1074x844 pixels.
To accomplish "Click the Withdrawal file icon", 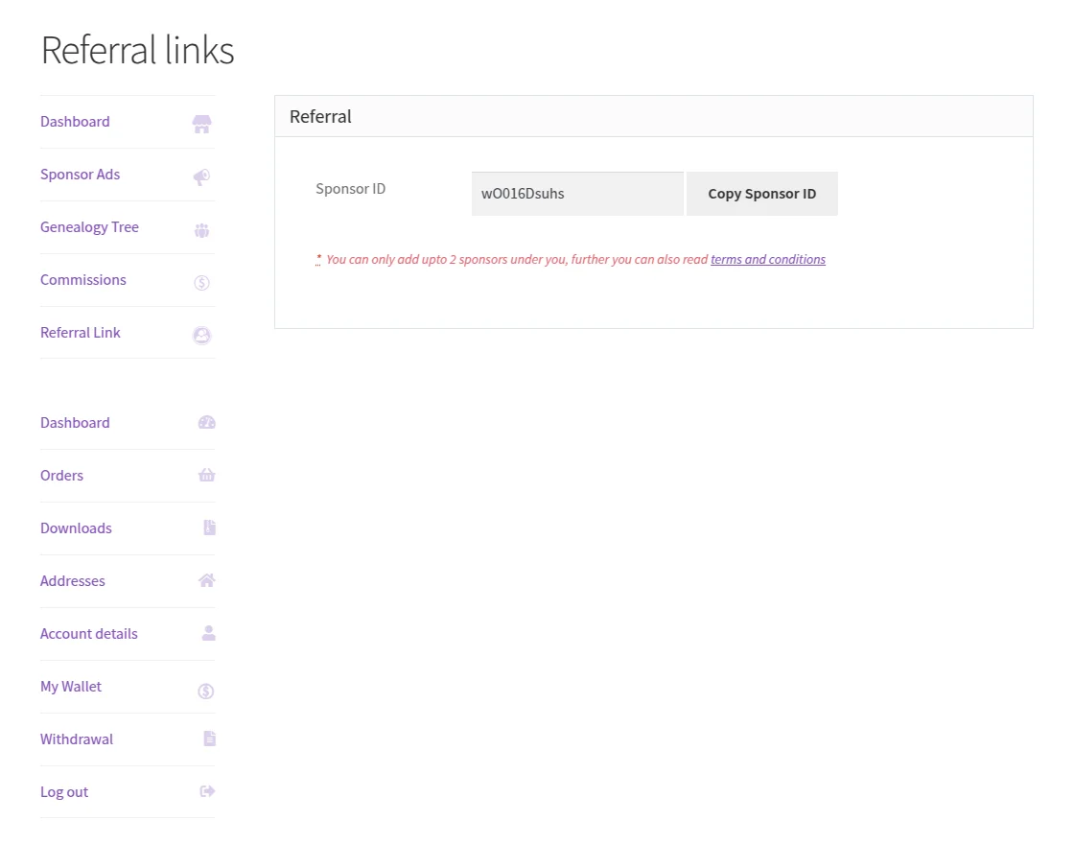I will point(206,738).
